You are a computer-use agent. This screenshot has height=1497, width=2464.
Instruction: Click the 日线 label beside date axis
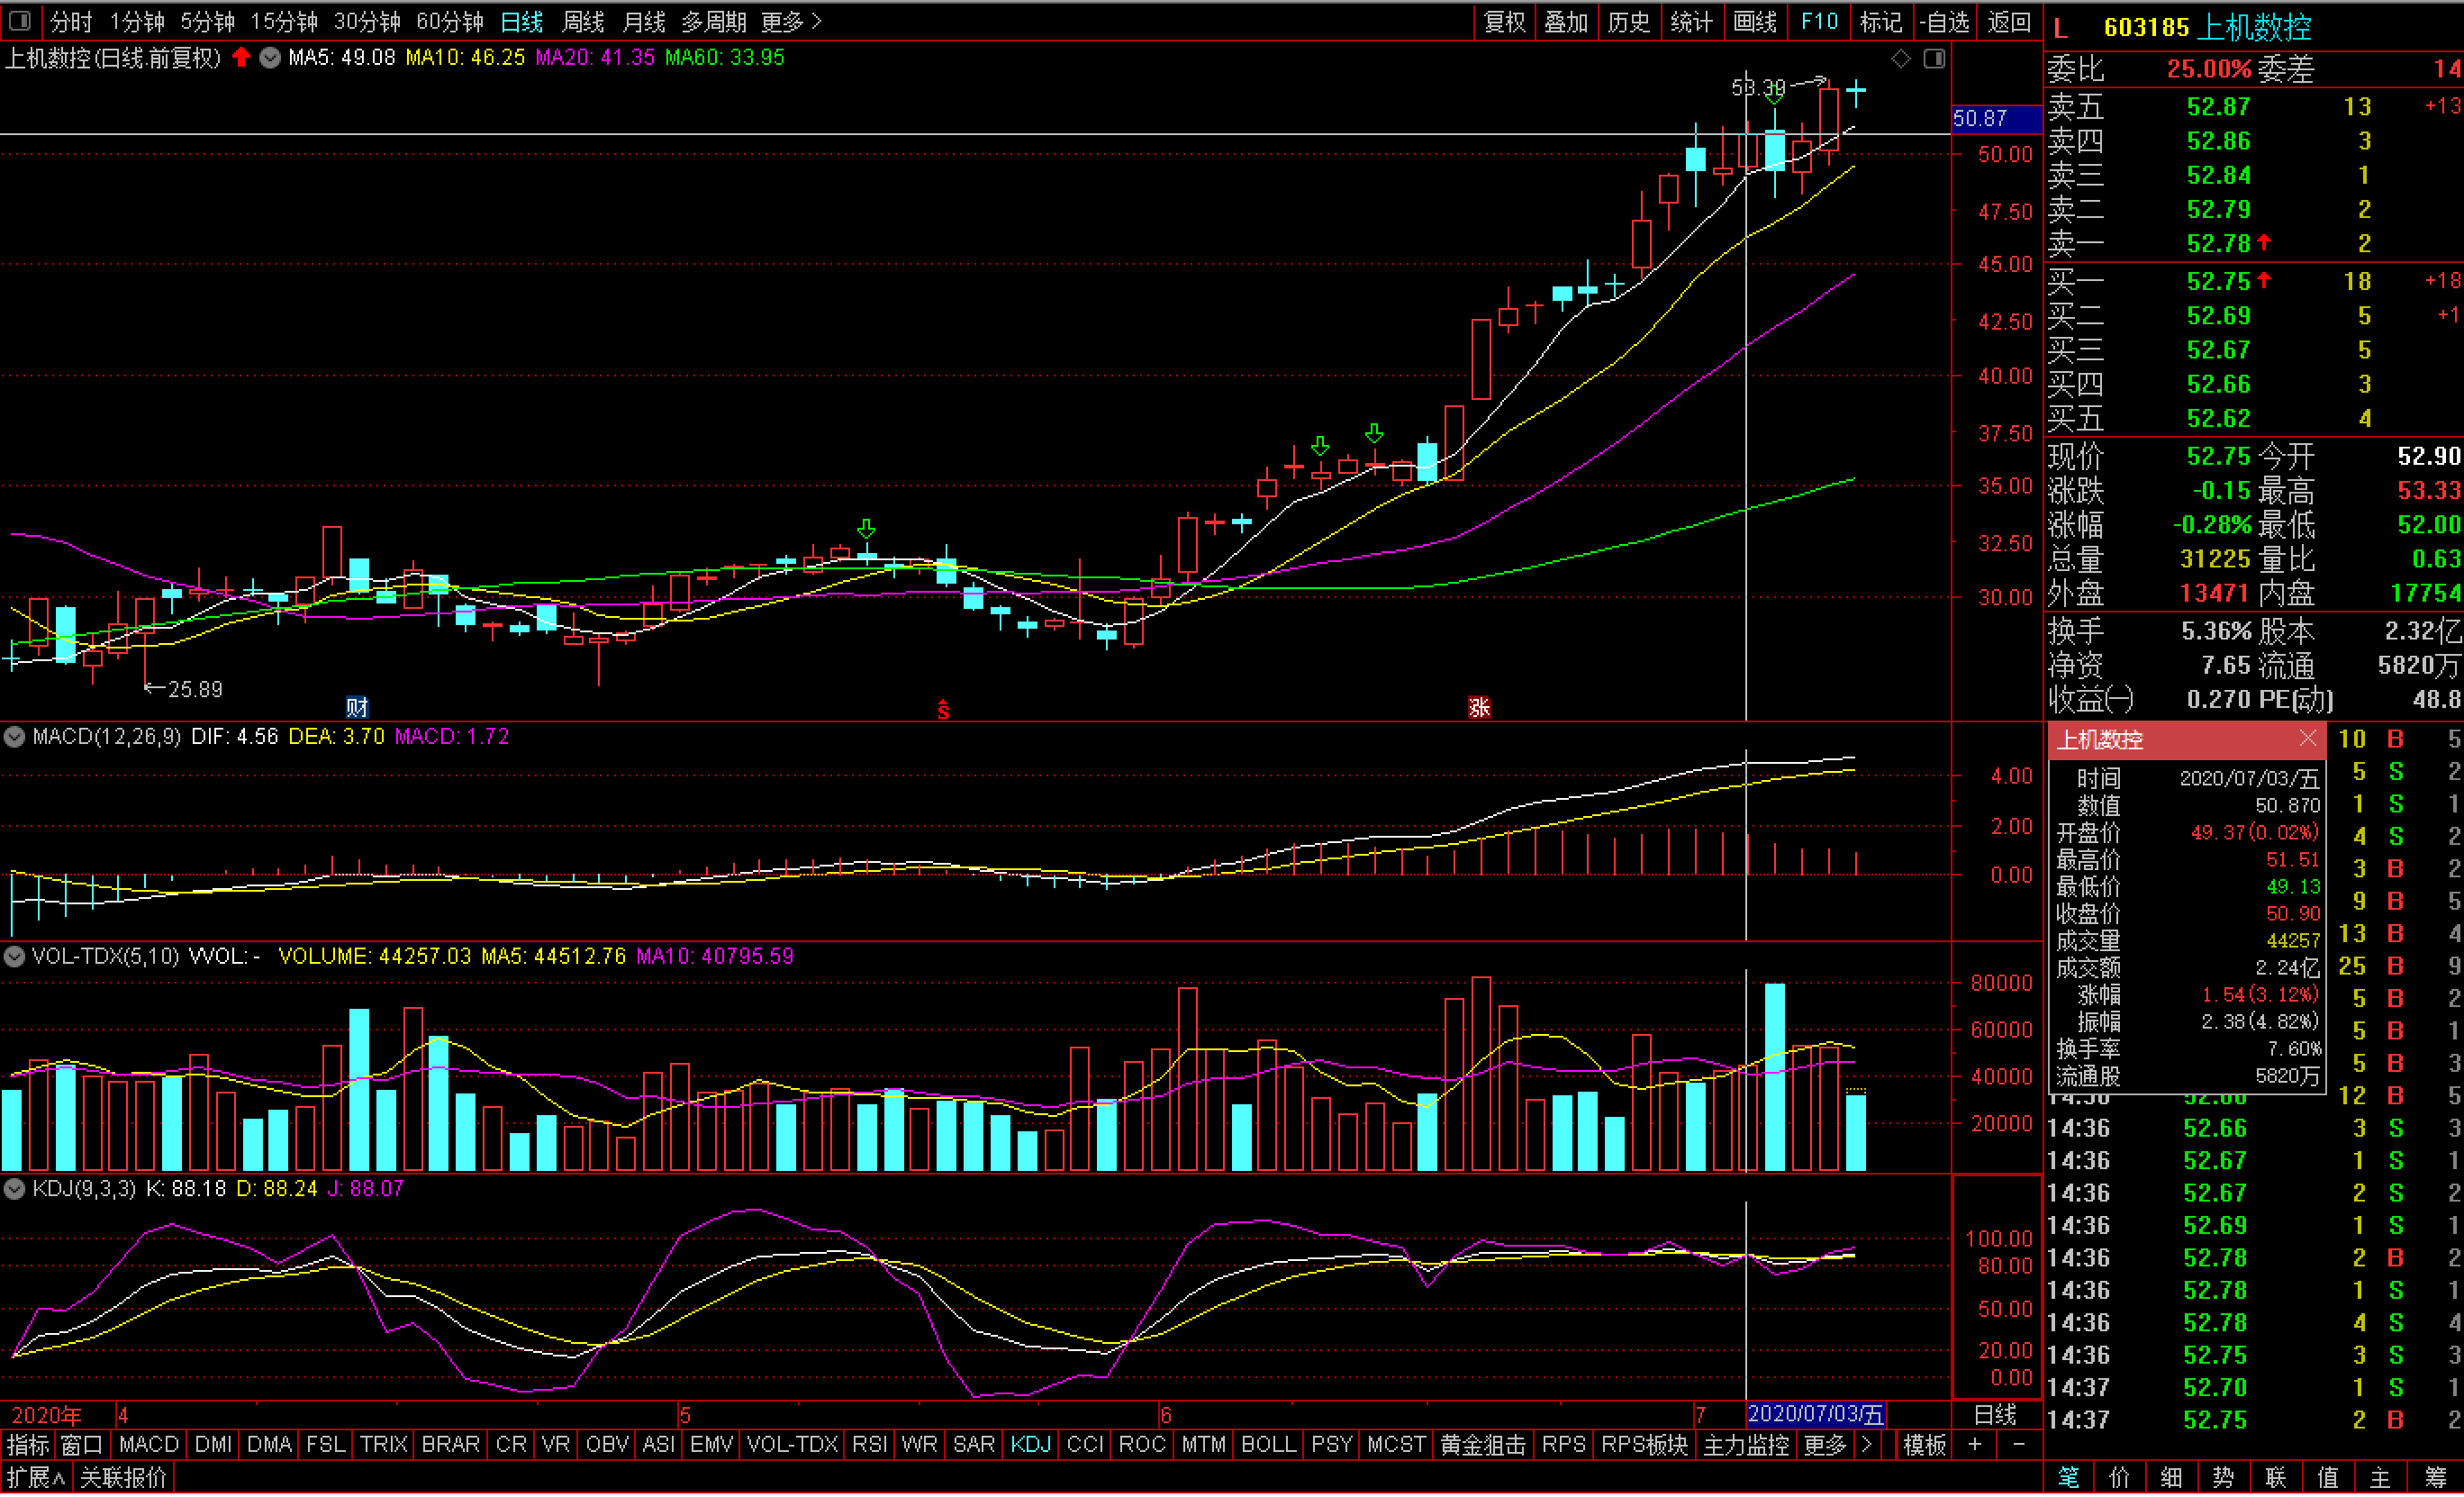(x=1995, y=1415)
